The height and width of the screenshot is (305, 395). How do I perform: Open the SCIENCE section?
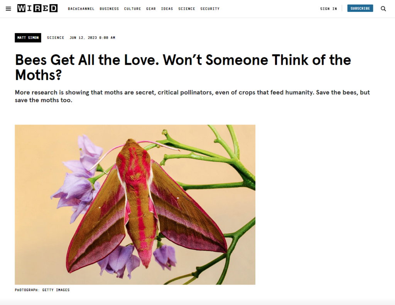187,8
